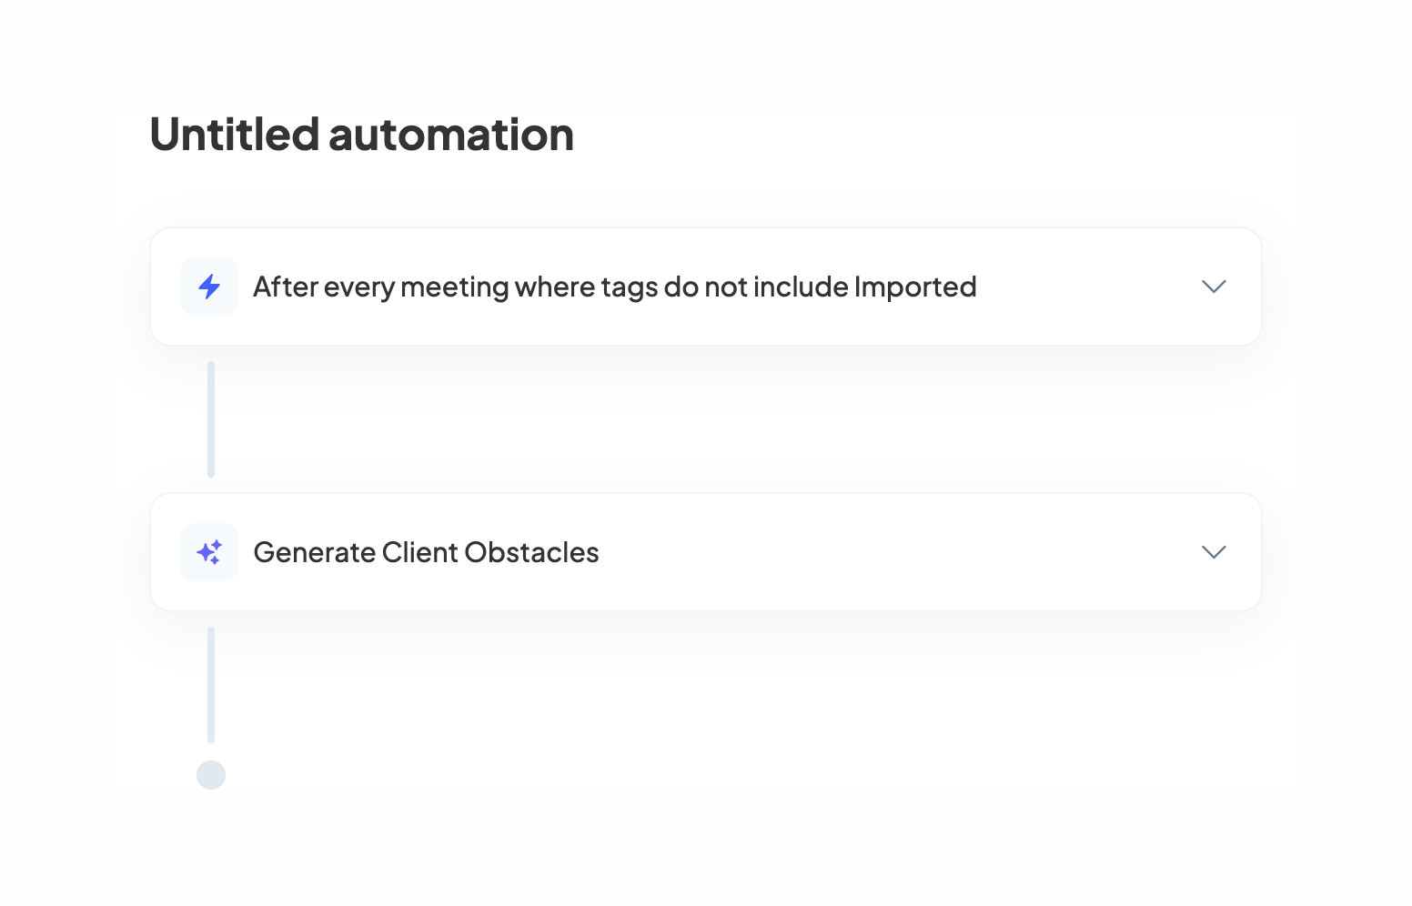The height and width of the screenshot is (906, 1412).
Task: Click the sparkle AI action icon
Action: (209, 552)
